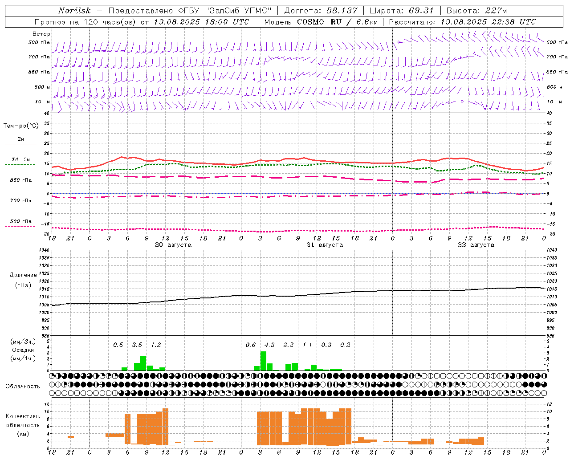The width and height of the screenshot is (570, 456).
Task: Click 'Прогноз на 120 часа(ов)' forecast text
Action: coord(86,22)
